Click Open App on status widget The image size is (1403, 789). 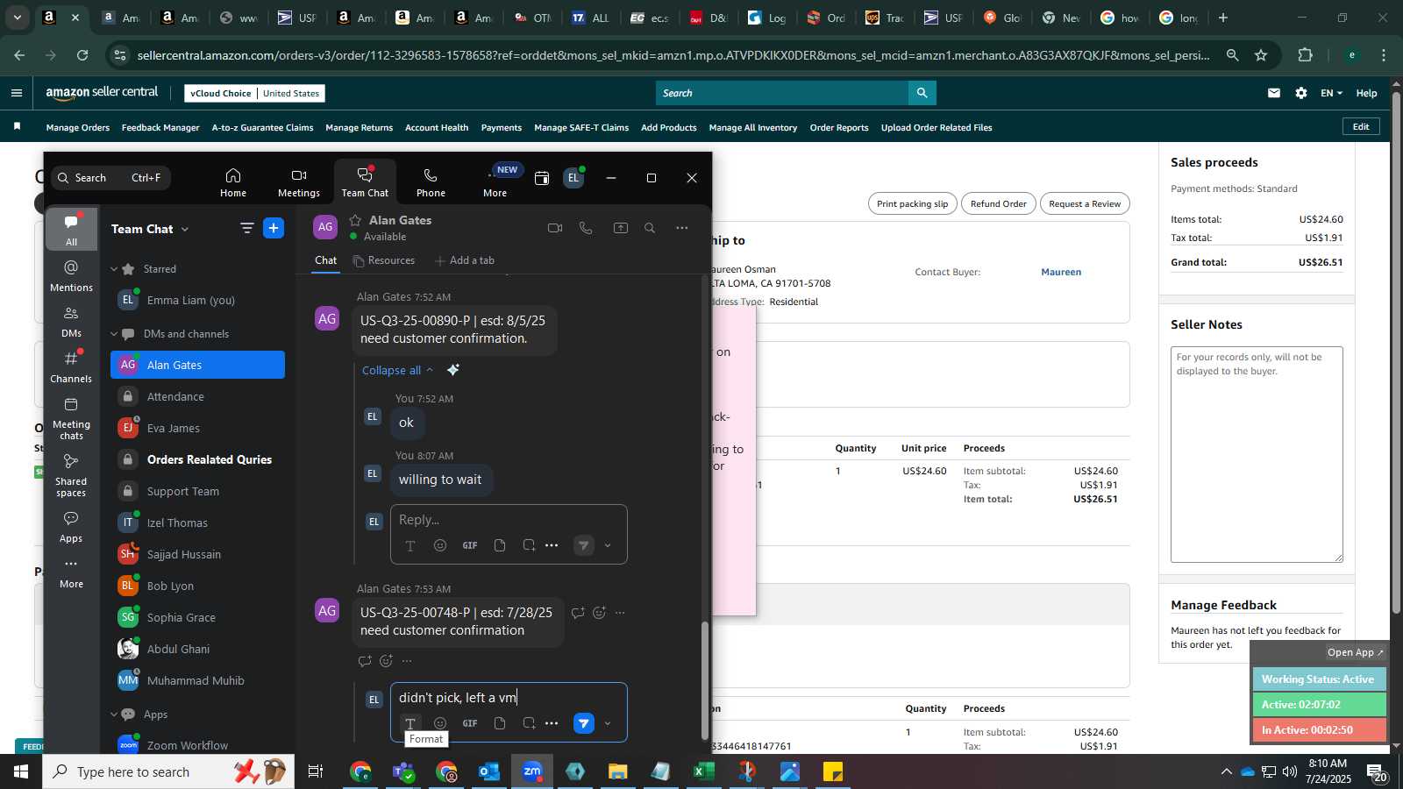click(x=1355, y=652)
